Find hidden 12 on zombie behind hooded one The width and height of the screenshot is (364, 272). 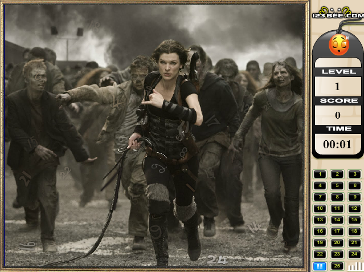246,107
